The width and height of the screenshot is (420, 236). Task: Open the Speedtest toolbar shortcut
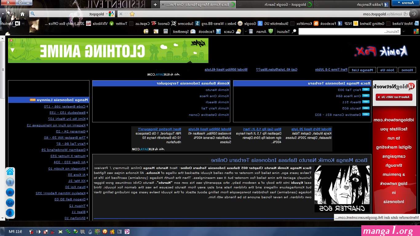184,31
